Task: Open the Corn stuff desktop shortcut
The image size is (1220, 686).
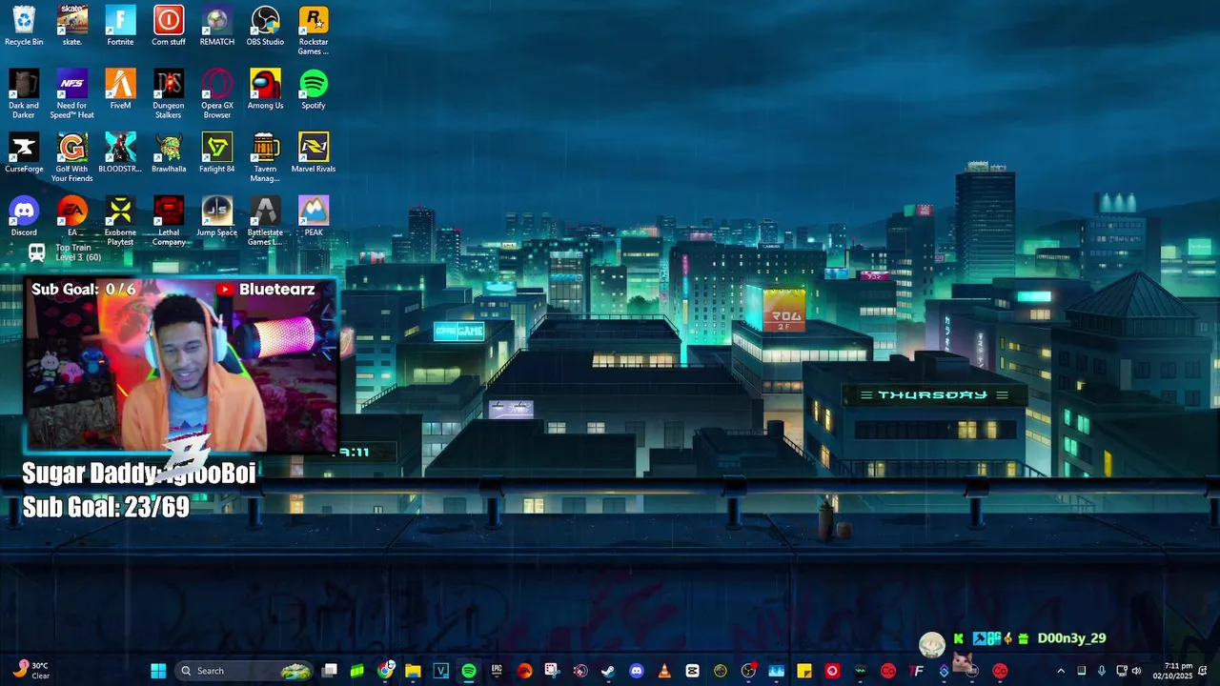Action: tap(169, 26)
